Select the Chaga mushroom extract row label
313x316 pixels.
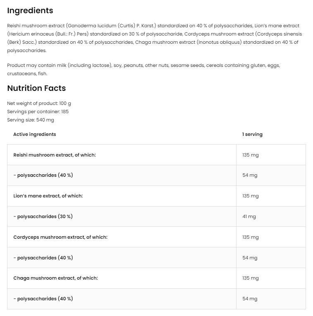[x=55, y=278]
